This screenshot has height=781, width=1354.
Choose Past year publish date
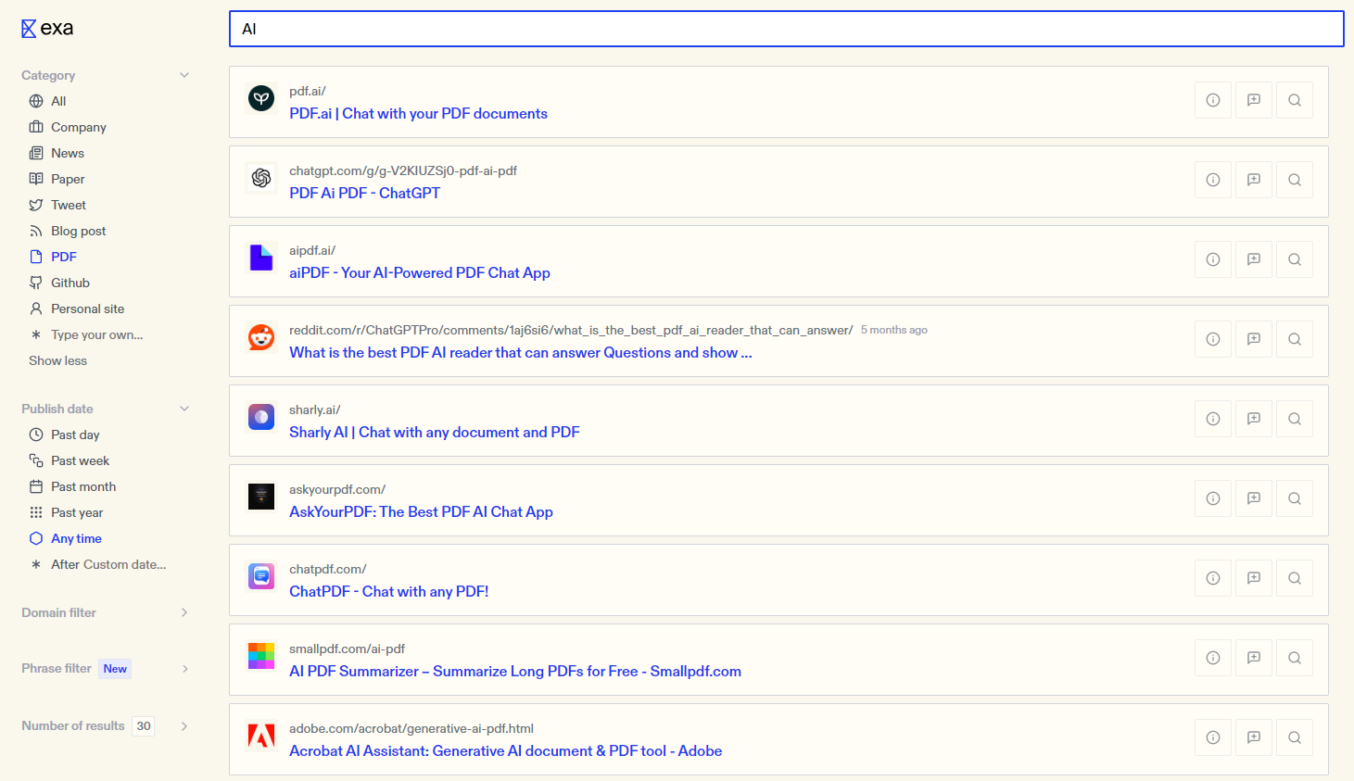[66, 512]
